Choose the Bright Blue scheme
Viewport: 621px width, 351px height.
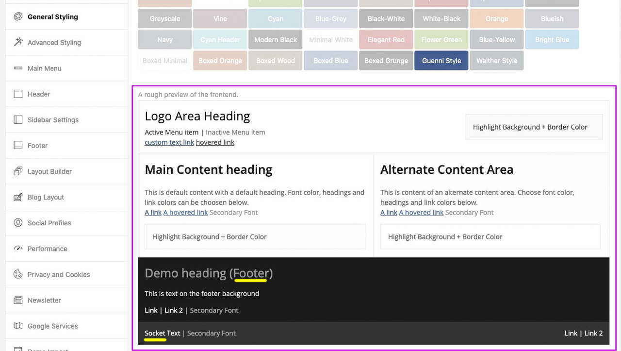click(552, 39)
